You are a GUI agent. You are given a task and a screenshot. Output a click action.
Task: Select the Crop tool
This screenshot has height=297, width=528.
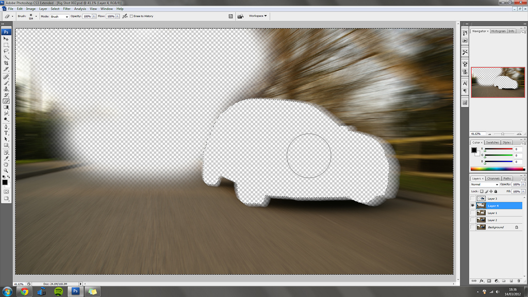(x=6, y=63)
